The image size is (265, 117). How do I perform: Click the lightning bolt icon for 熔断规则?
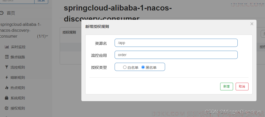[x=7, y=78]
